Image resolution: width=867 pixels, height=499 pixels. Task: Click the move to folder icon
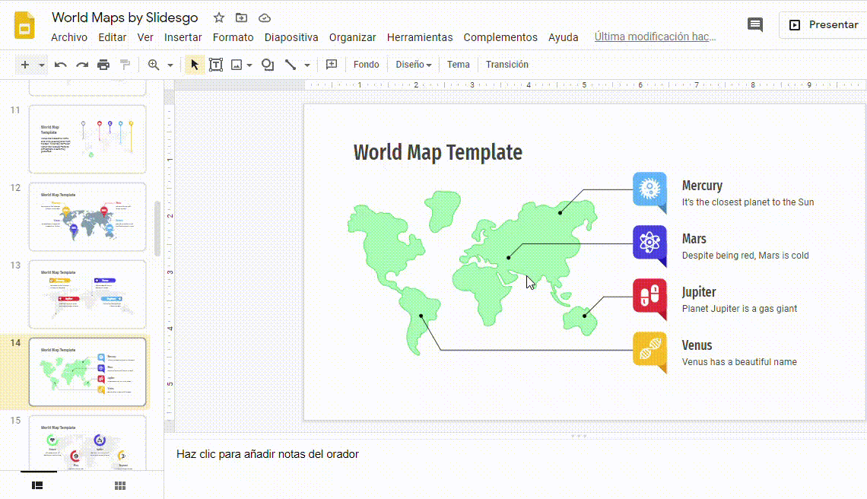(241, 17)
